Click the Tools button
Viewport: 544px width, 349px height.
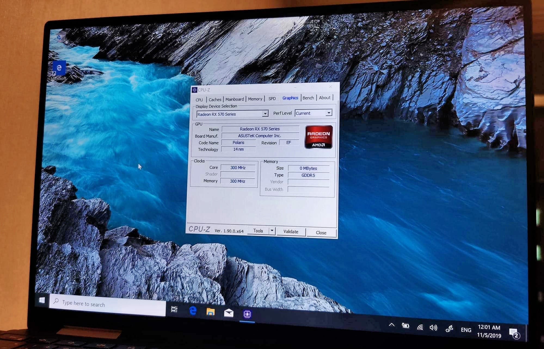(x=258, y=231)
